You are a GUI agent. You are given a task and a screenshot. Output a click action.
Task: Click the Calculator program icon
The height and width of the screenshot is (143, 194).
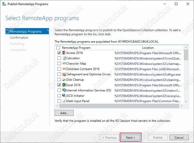pos(64,58)
